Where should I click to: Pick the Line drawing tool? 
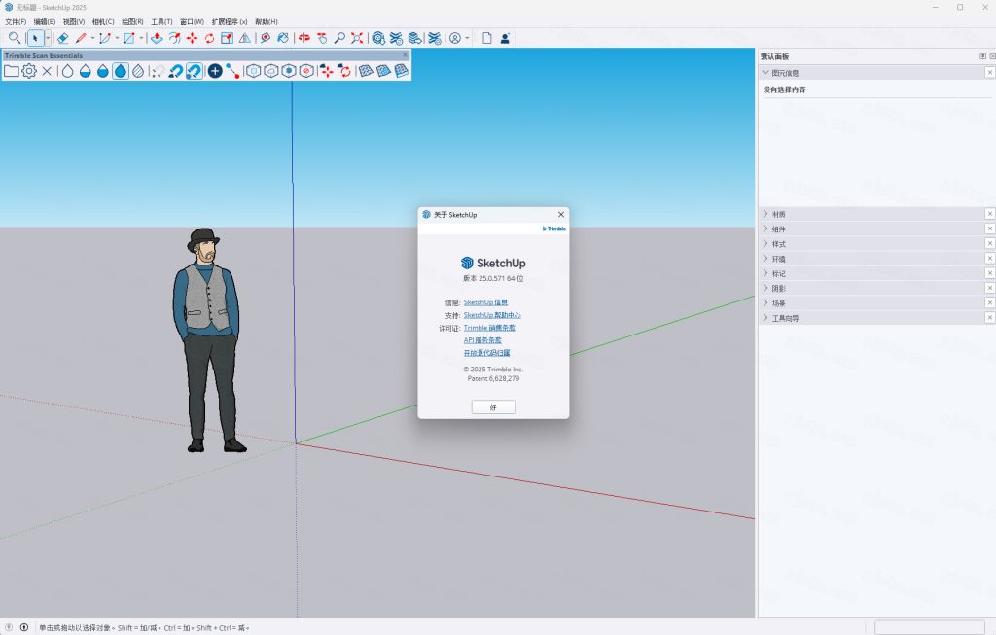(80, 38)
